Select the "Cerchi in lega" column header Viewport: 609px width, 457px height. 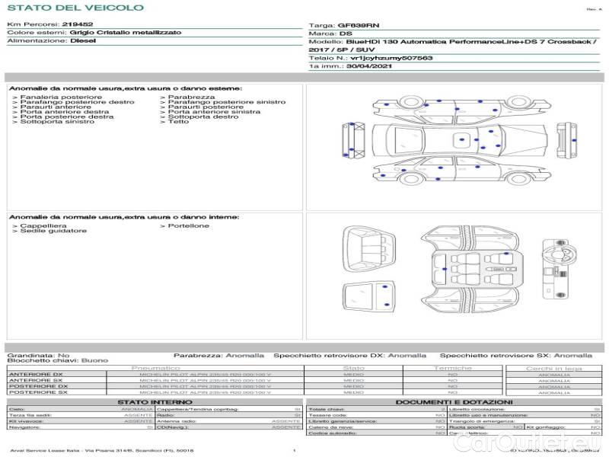click(554, 369)
